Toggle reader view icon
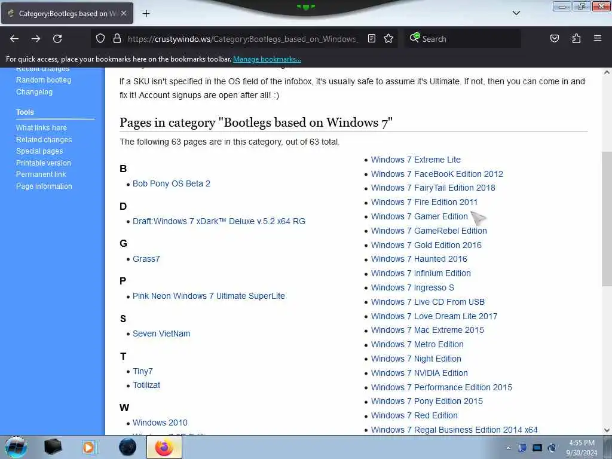Image resolution: width=612 pixels, height=459 pixels. tap(372, 39)
